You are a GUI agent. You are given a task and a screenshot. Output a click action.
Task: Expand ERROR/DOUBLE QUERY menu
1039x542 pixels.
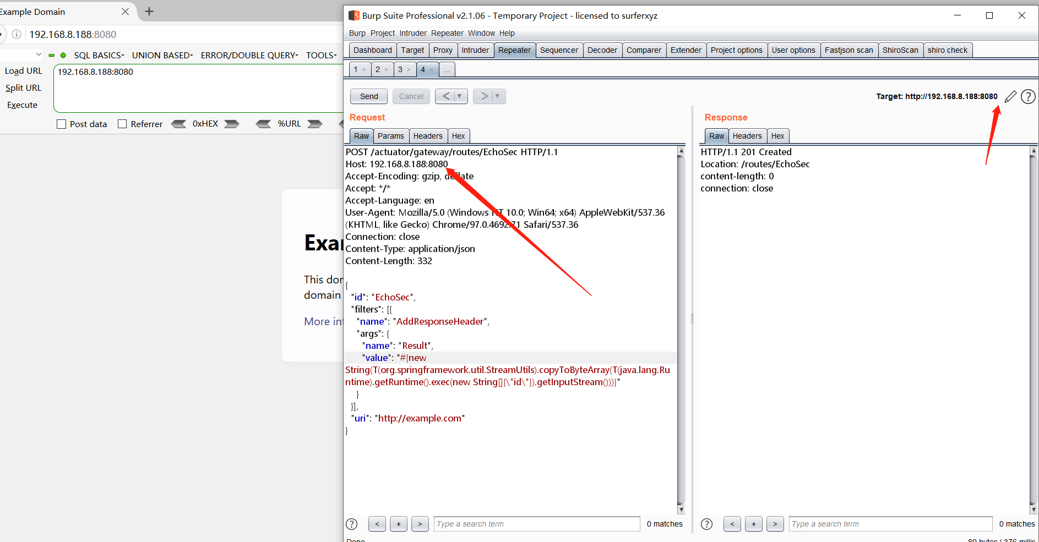coord(249,56)
